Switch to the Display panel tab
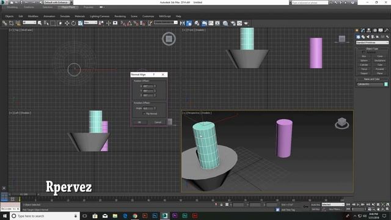This screenshot has width=391, height=220. (x=381, y=31)
